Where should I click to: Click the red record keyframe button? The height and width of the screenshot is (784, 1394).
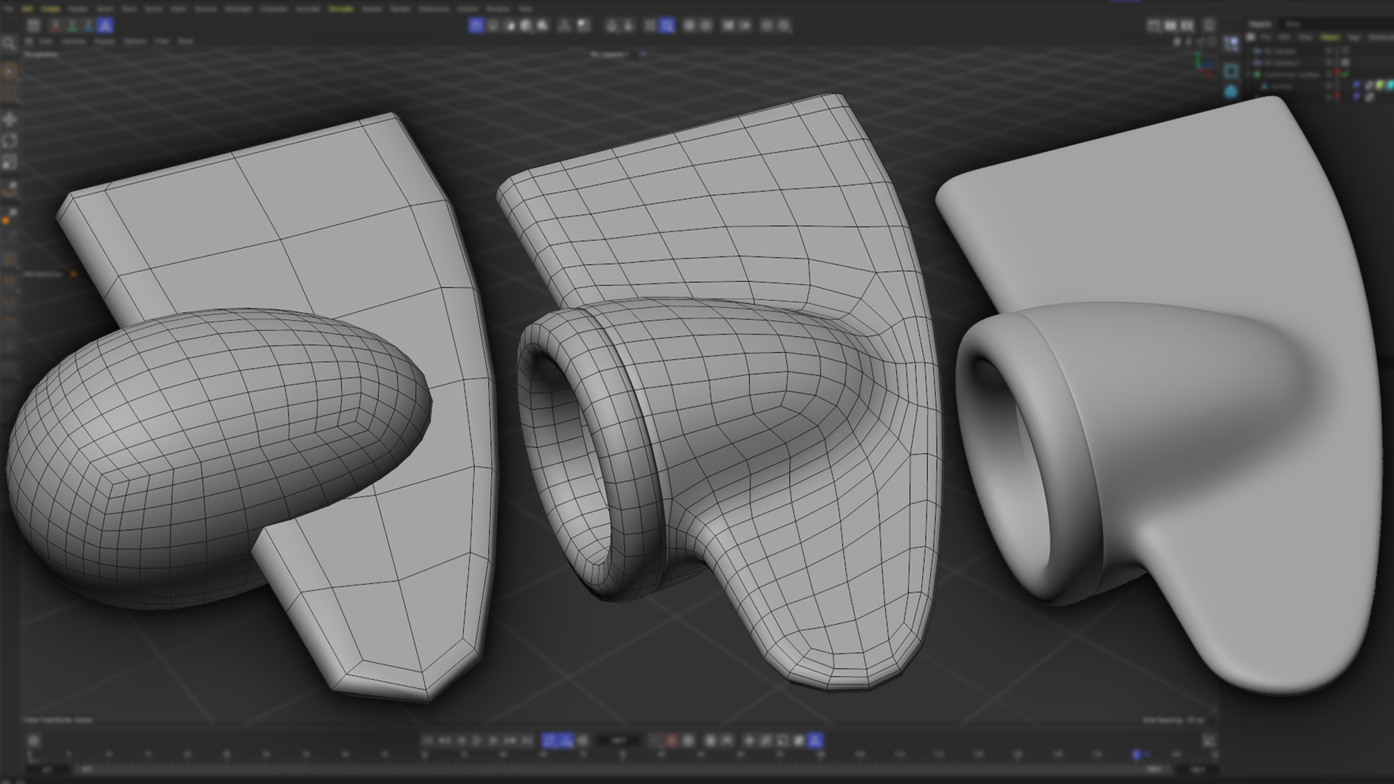coord(672,740)
